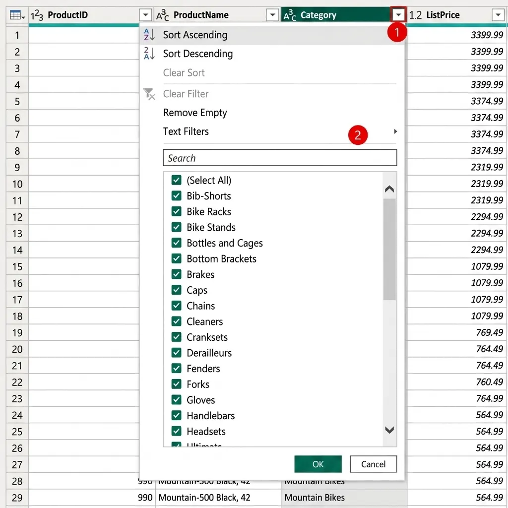Image resolution: width=508 pixels, height=508 pixels.
Task: Click ProductID 990 in row 29
Action: tap(92, 497)
